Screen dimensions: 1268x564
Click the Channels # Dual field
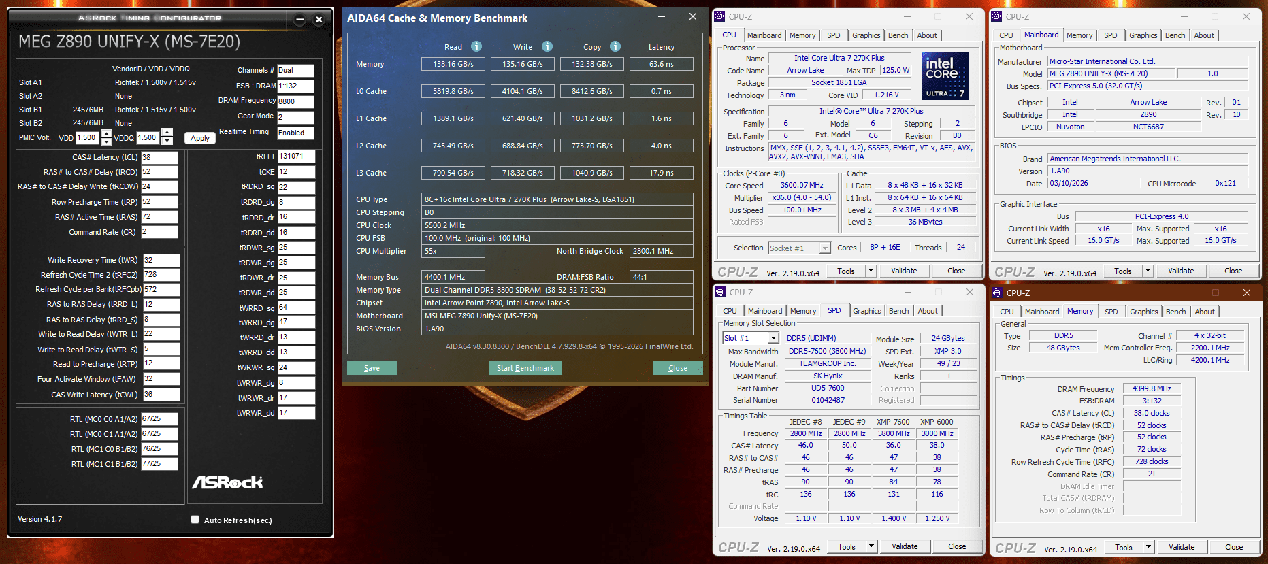coord(295,71)
